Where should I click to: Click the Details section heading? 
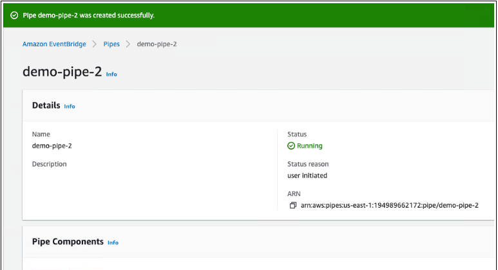[46, 105]
